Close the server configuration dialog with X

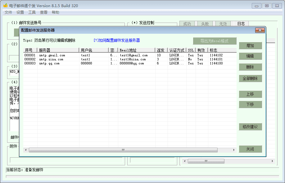tap(260, 30)
